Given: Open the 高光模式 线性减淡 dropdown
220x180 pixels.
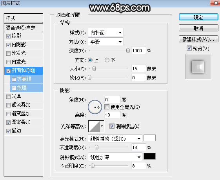Looking at the screenshot, I should pos(115,139).
